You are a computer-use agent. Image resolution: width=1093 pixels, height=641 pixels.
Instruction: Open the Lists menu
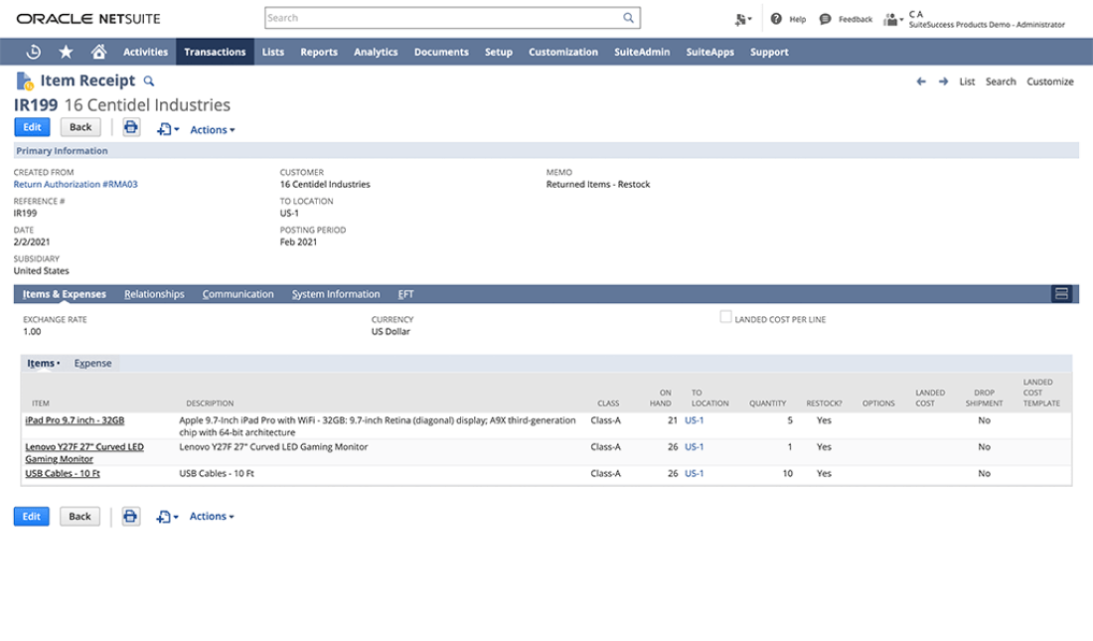(272, 52)
